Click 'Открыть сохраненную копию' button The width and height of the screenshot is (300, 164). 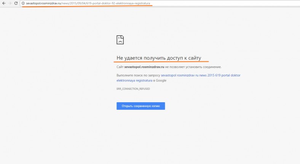(x=140, y=106)
